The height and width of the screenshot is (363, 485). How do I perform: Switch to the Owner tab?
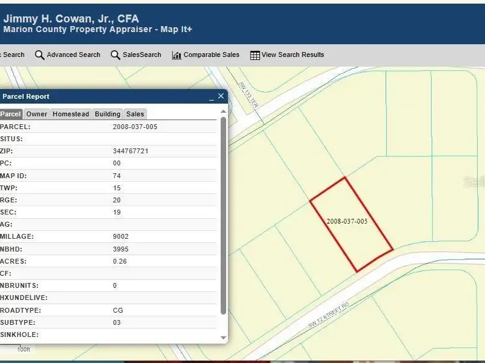(36, 114)
